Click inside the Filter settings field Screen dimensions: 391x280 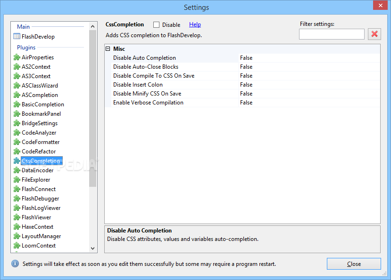(x=332, y=34)
